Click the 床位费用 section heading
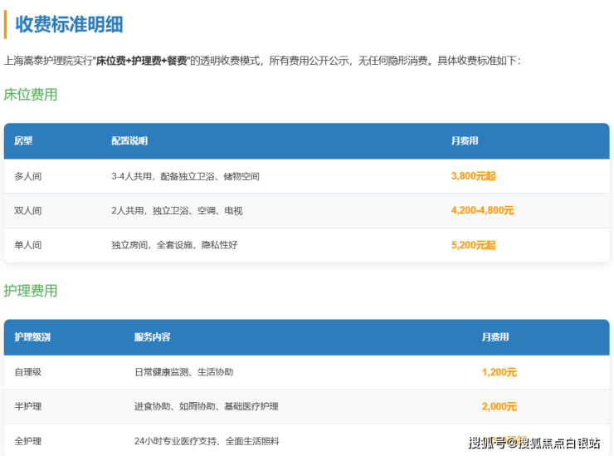 tap(31, 95)
